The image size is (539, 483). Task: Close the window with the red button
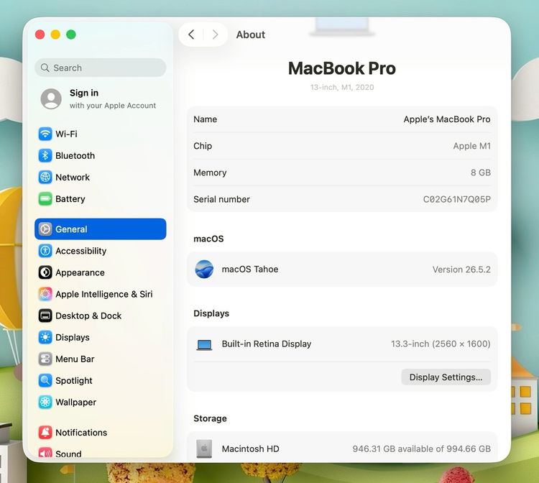click(40, 34)
